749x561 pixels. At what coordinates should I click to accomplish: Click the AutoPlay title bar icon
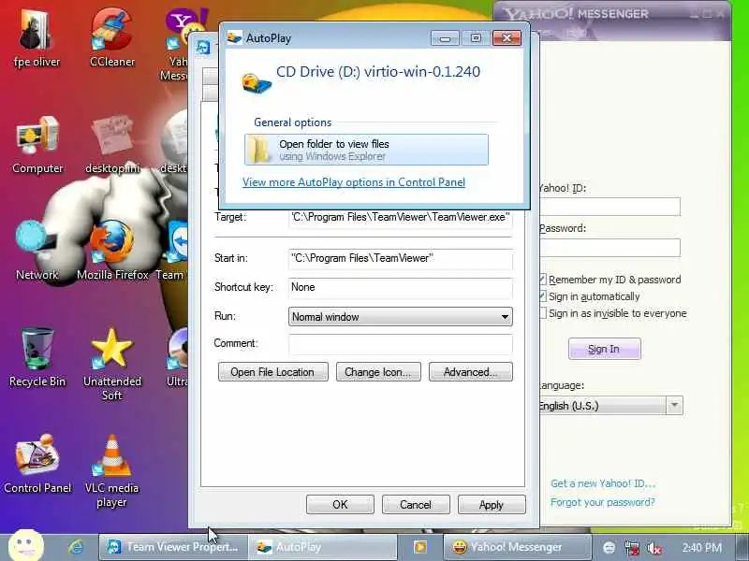point(234,37)
